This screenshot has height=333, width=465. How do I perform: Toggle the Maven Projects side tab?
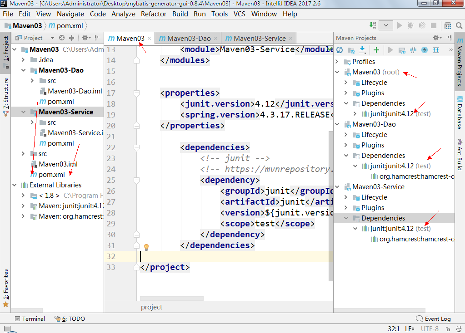460,62
